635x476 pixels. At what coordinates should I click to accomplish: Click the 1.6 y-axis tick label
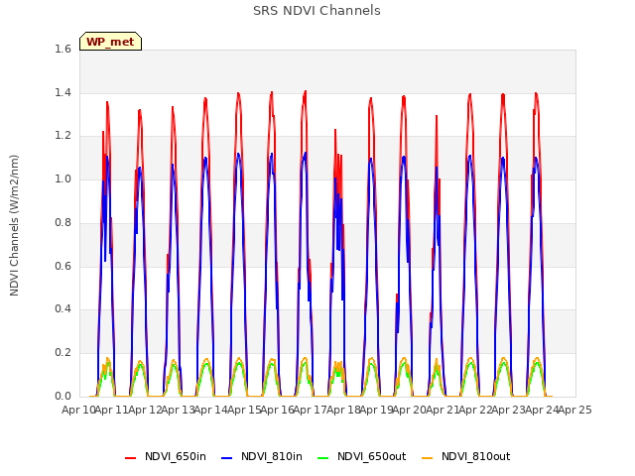tap(63, 49)
